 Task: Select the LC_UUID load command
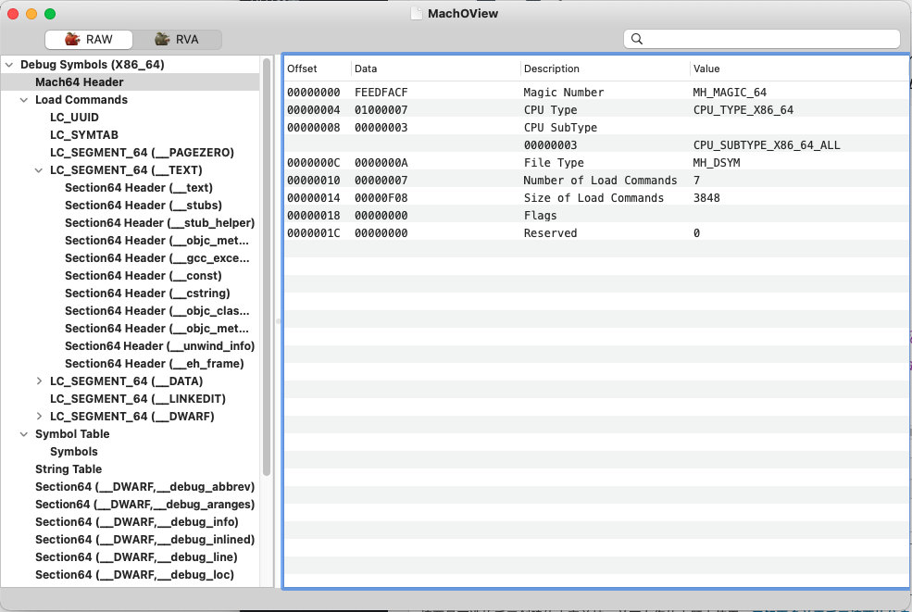pyautogui.click(x=74, y=118)
